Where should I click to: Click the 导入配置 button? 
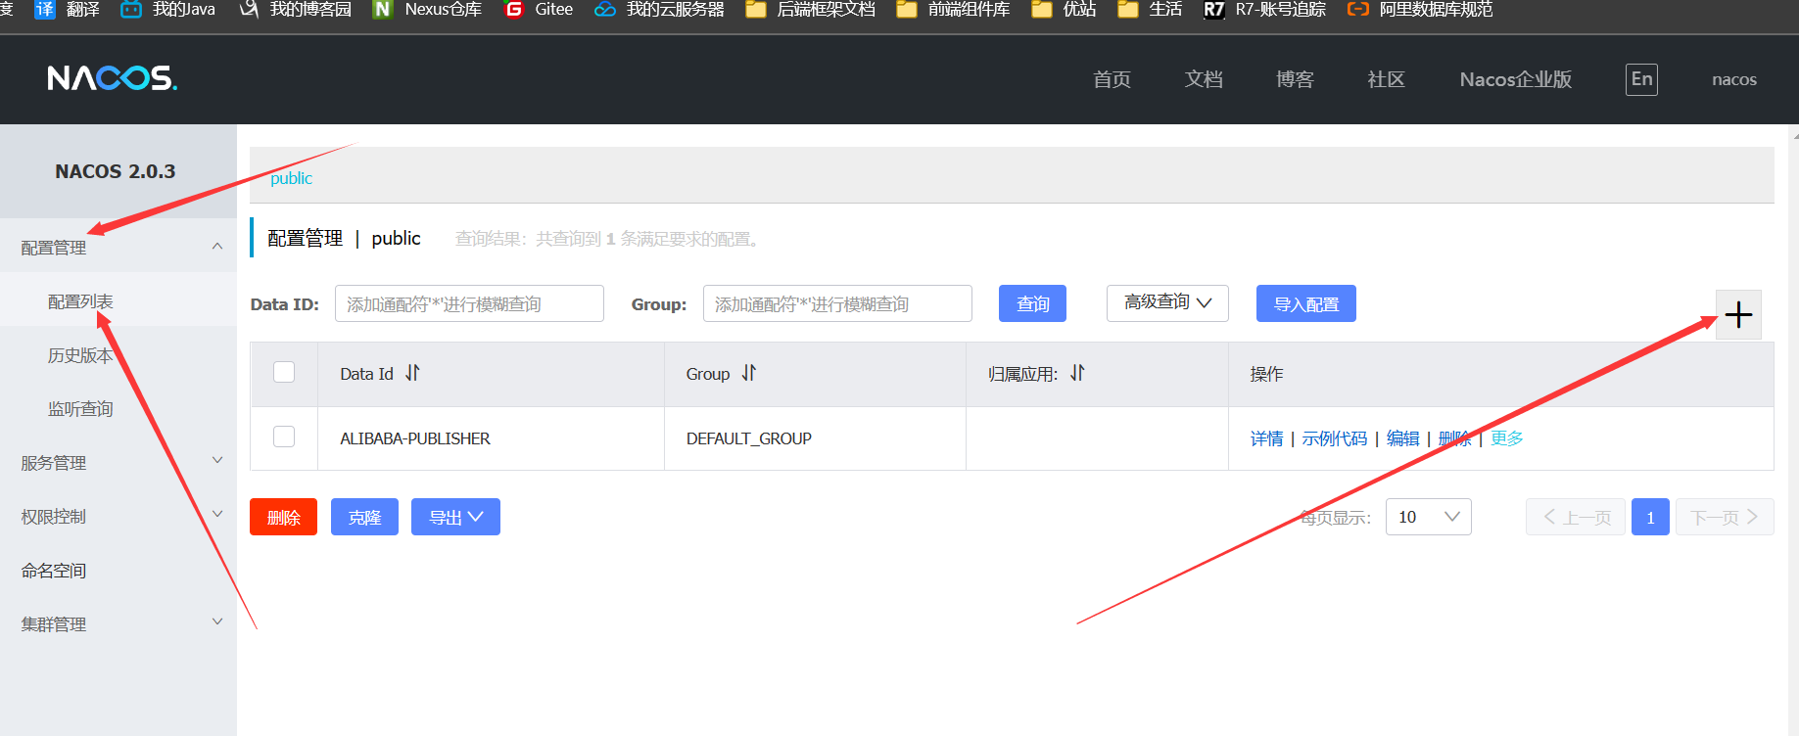pos(1306,303)
